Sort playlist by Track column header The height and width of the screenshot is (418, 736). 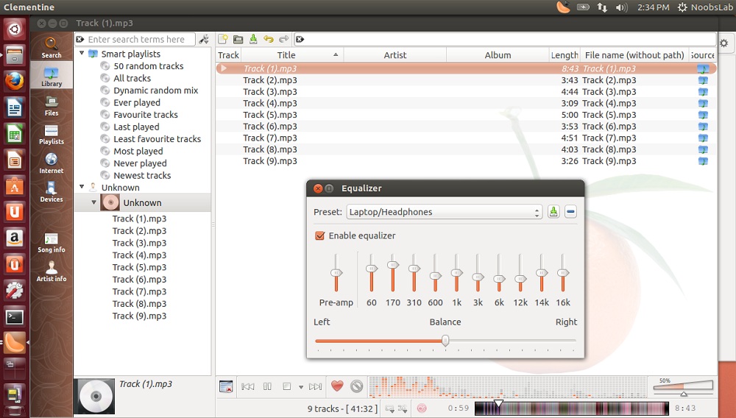pos(228,55)
